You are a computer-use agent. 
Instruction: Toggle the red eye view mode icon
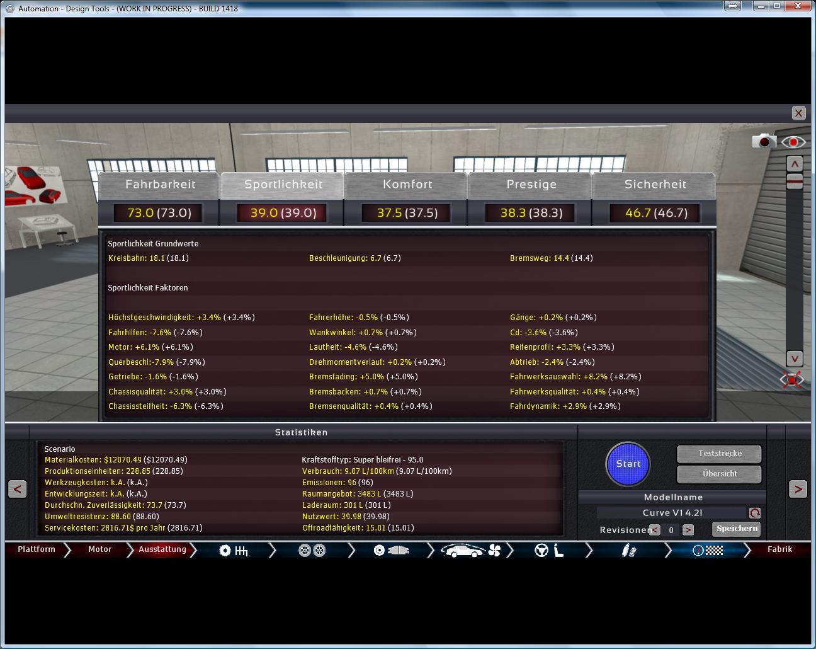(x=793, y=142)
